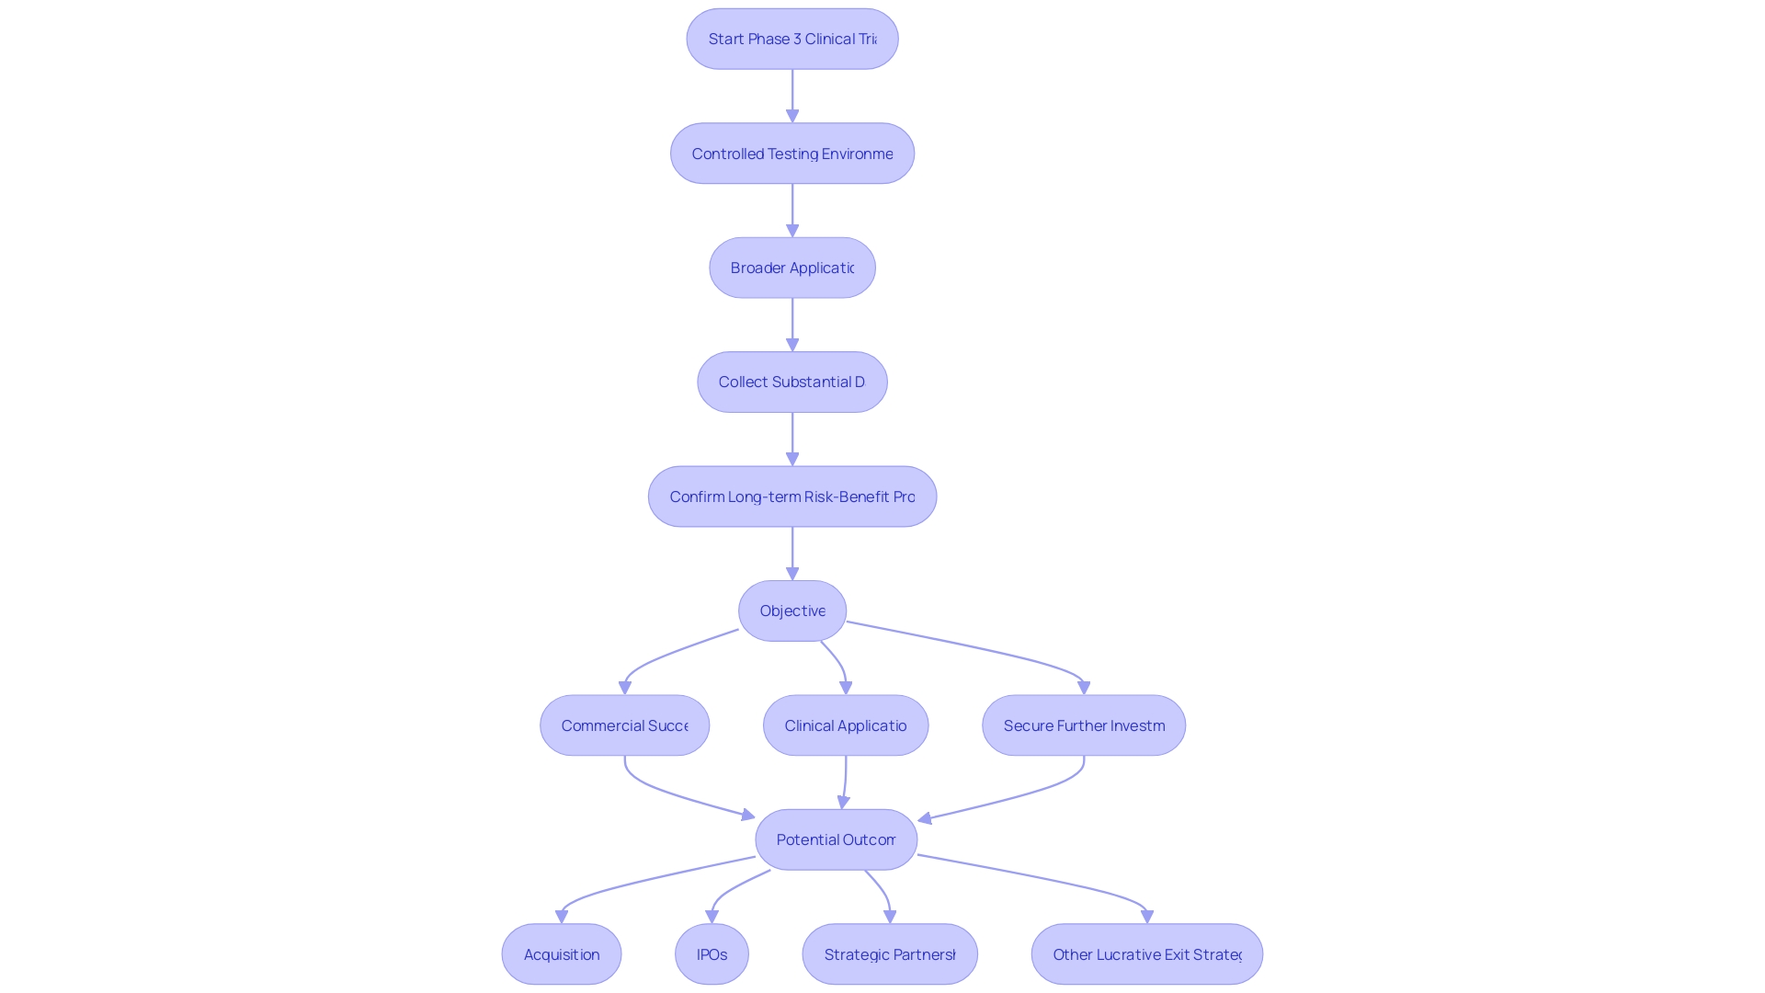Select the Collect Substantial Data node
1765x993 pixels.
click(x=791, y=381)
